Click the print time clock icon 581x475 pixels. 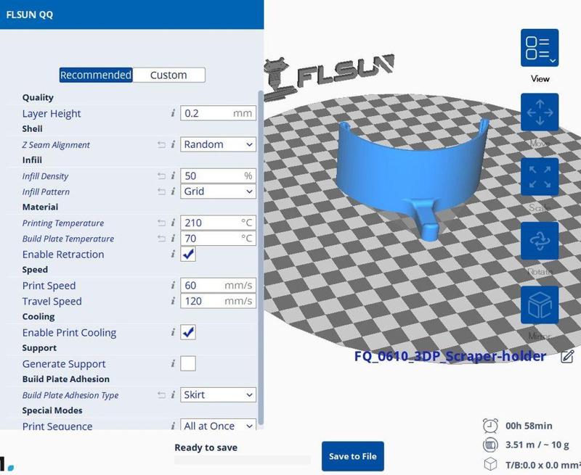click(x=490, y=426)
